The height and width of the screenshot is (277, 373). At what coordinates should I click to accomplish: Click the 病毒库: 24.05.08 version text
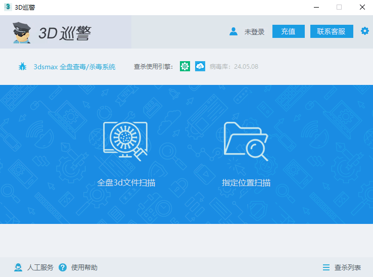tap(234, 67)
